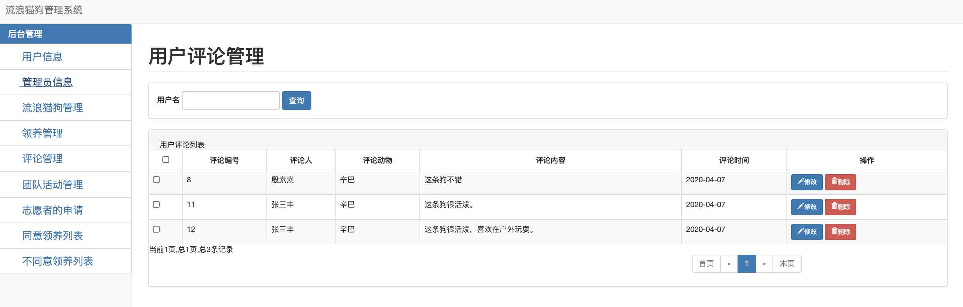Click 张三丰 in comment 12 row

point(282,229)
